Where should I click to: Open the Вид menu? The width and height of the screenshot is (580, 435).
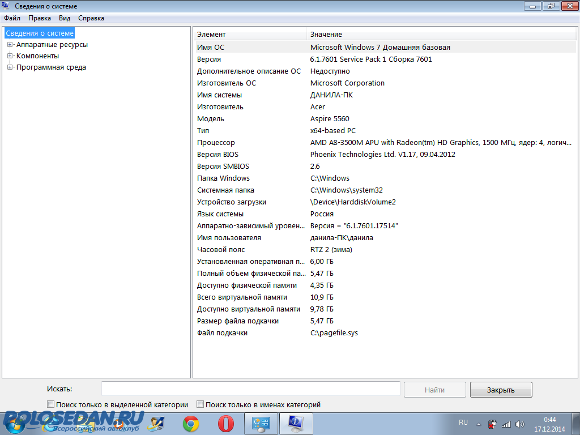point(65,18)
